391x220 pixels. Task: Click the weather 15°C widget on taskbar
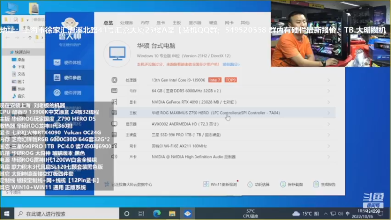[305, 214]
